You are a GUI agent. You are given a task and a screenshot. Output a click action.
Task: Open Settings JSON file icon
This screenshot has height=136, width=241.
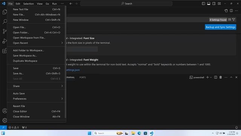(x=226, y=11)
